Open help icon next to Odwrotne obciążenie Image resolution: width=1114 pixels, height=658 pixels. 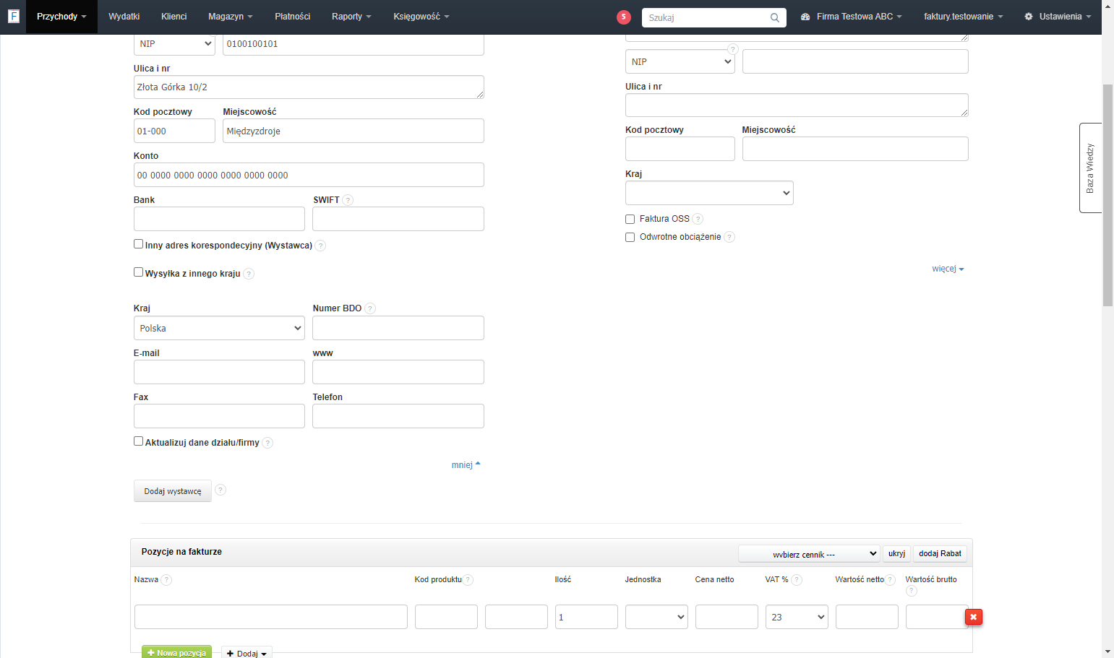click(x=729, y=237)
